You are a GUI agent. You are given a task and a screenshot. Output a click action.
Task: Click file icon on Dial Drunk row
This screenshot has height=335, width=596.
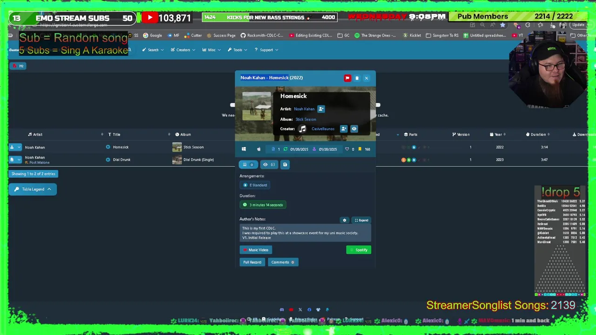point(12,160)
